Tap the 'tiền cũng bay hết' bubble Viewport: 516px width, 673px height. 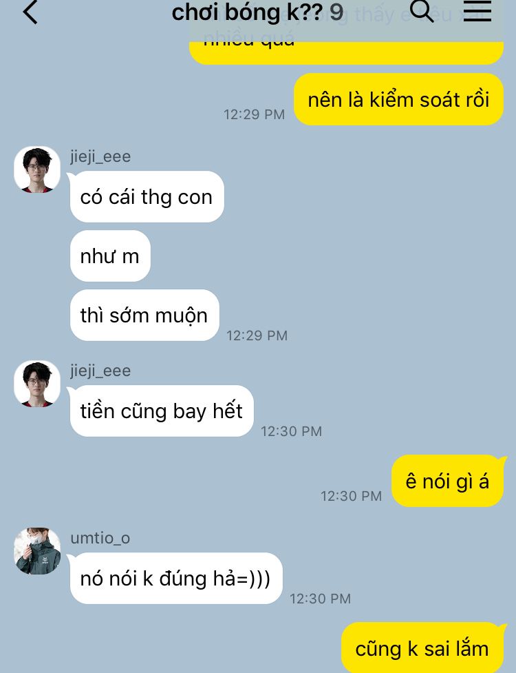pyautogui.click(x=162, y=411)
